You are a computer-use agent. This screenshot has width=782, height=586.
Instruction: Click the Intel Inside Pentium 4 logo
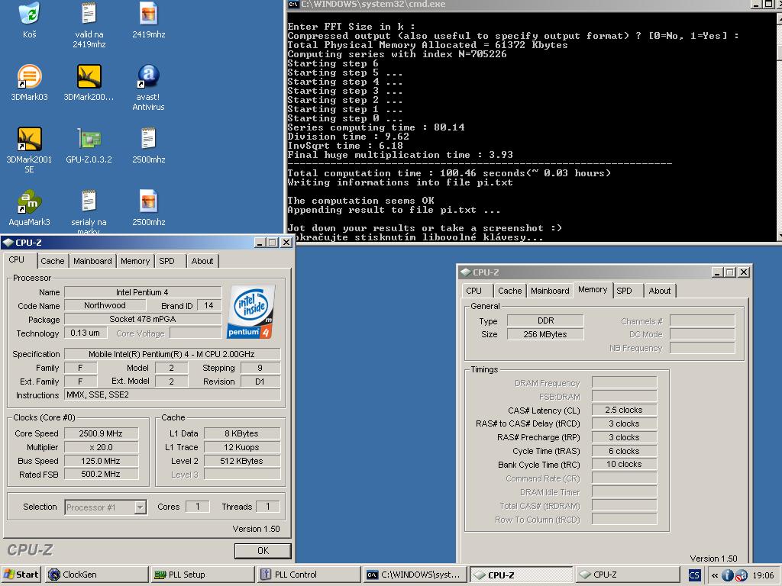[251, 312]
